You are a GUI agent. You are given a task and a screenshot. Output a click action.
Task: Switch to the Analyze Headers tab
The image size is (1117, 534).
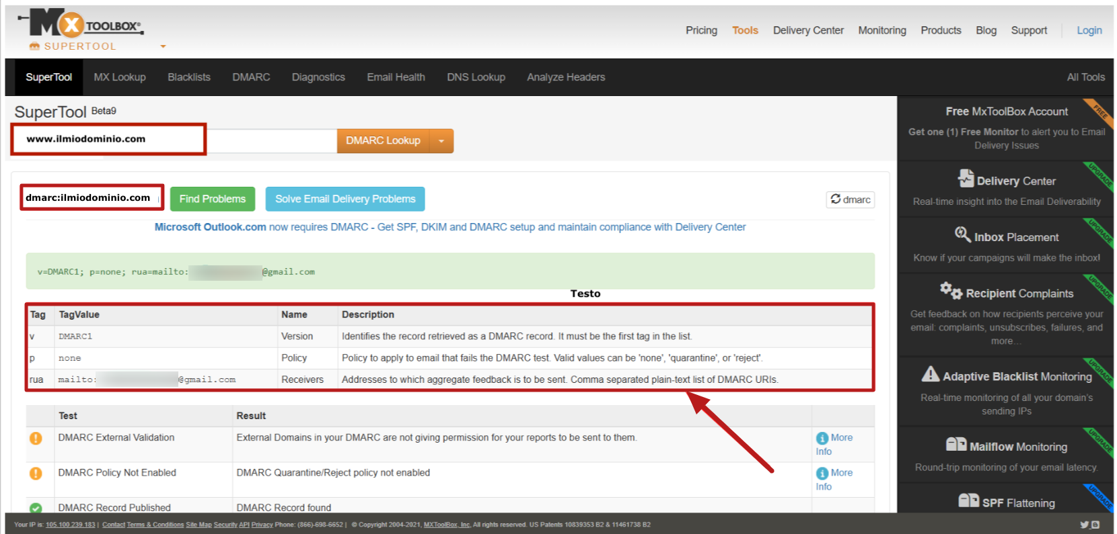coord(566,77)
